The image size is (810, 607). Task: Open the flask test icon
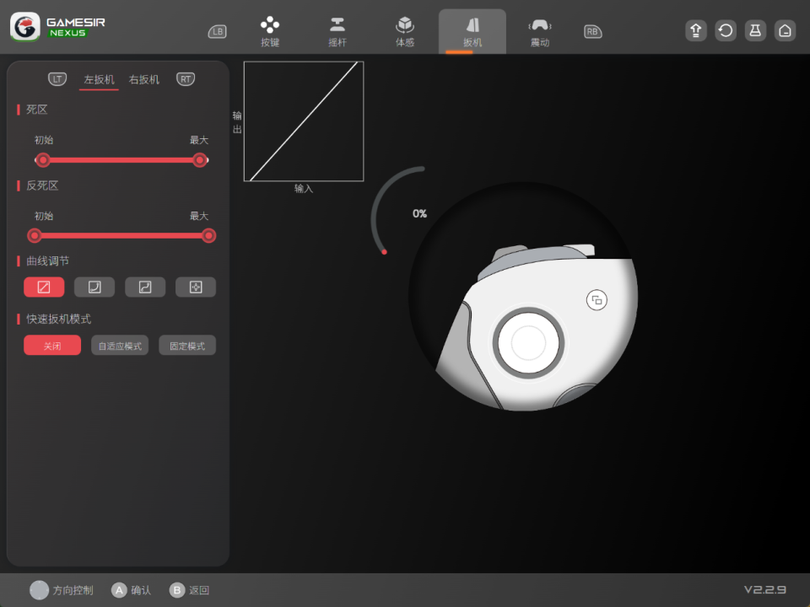755,31
